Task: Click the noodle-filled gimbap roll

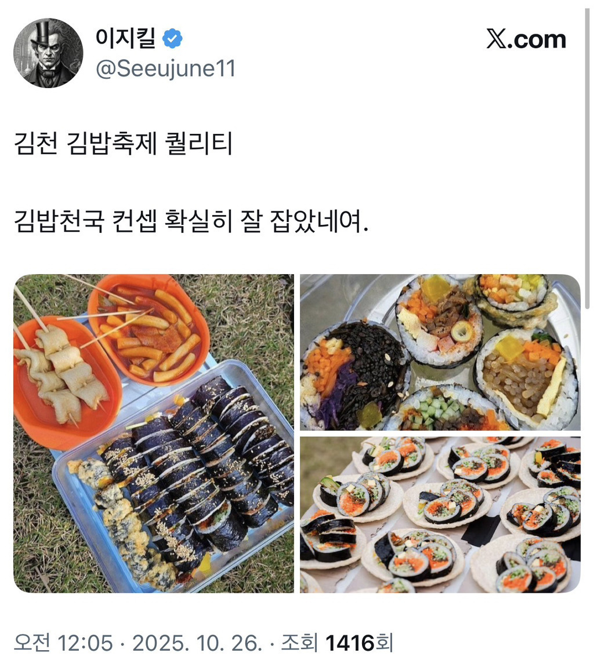Action: pyautogui.click(x=526, y=379)
